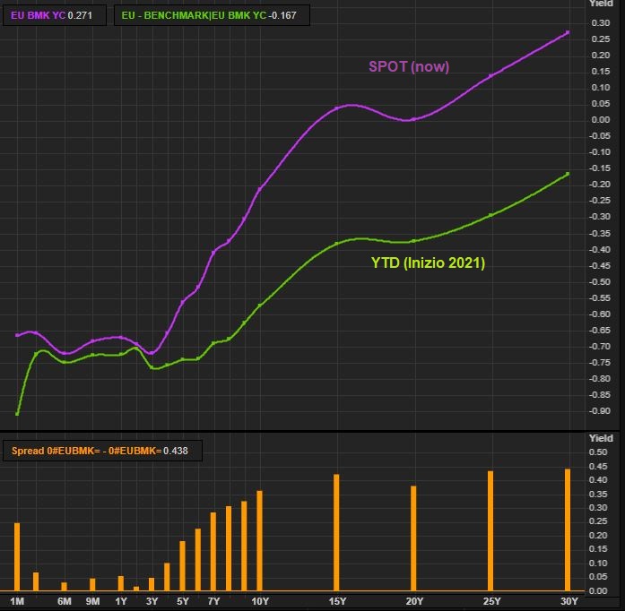Click the -0.50 yield axis value

point(600,281)
